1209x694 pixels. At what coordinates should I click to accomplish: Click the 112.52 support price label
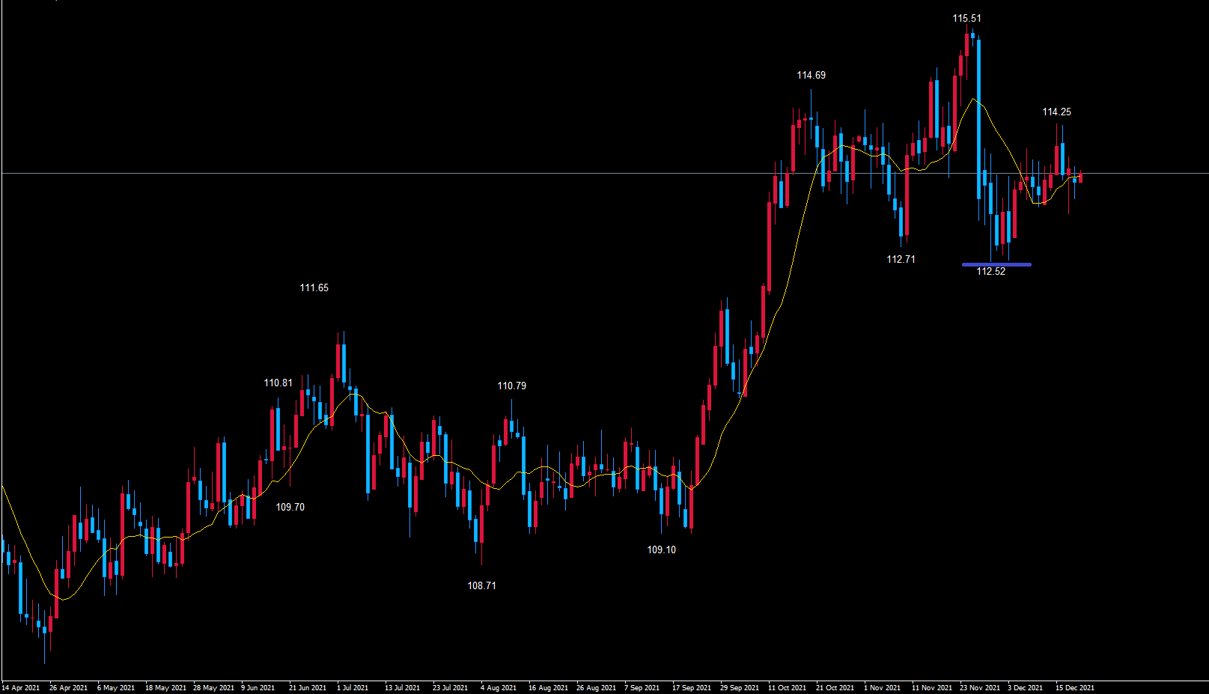[990, 271]
